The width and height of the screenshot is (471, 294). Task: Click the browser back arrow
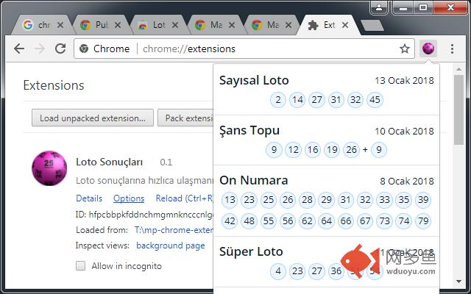(x=19, y=49)
